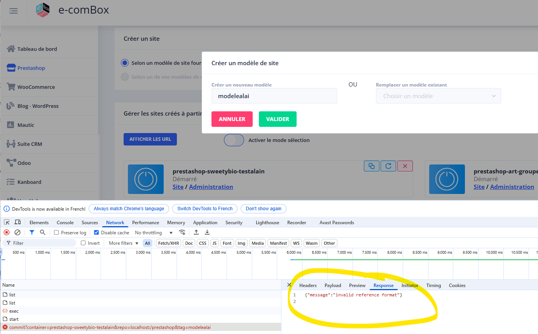Click the DevTools inspect element icon
The height and width of the screenshot is (334, 538).
point(7,222)
